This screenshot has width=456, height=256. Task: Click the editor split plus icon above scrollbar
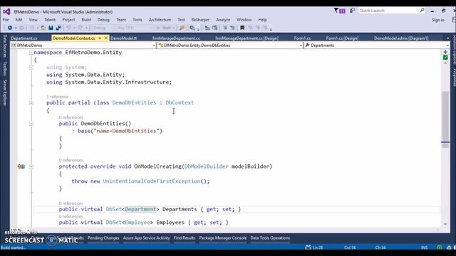445,52
